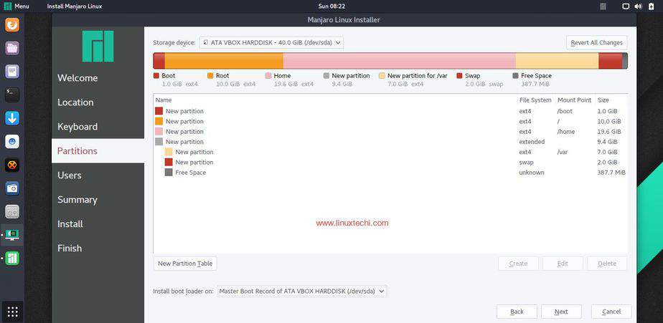The width and height of the screenshot is (663, 323).
Task: Click the Home legend pink square
Action: [268, 76]
